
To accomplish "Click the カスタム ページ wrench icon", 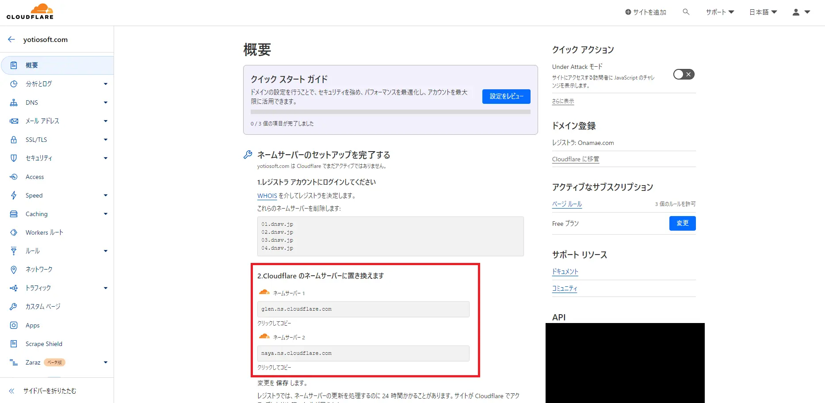I will coord(14,307).
